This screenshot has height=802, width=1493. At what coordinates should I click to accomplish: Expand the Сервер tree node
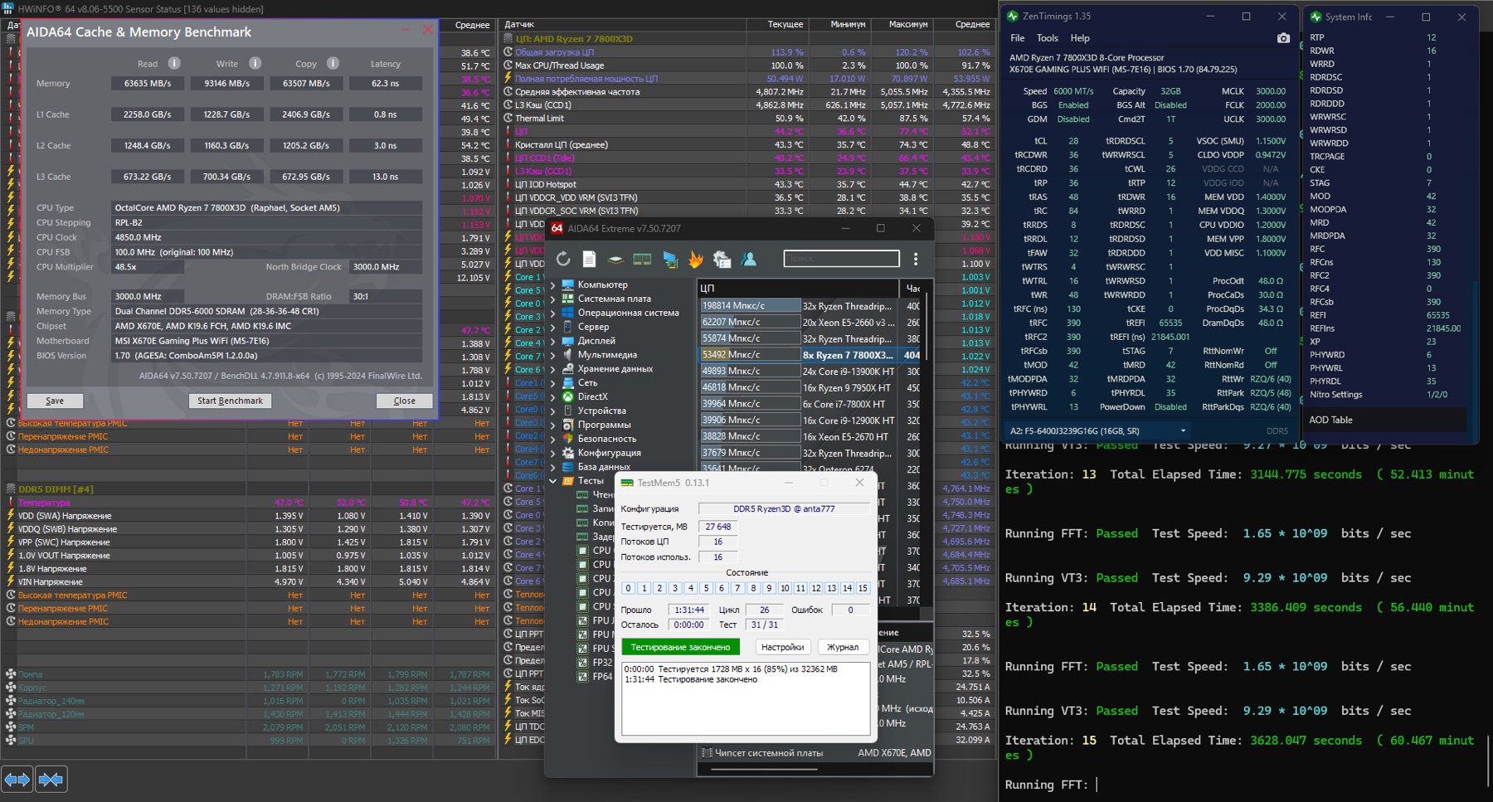pyautogui.click(x=553, y=327)
